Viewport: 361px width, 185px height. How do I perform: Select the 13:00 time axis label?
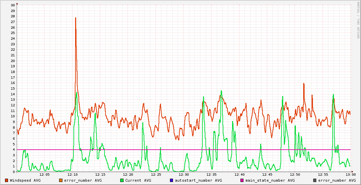click(350, 174)
